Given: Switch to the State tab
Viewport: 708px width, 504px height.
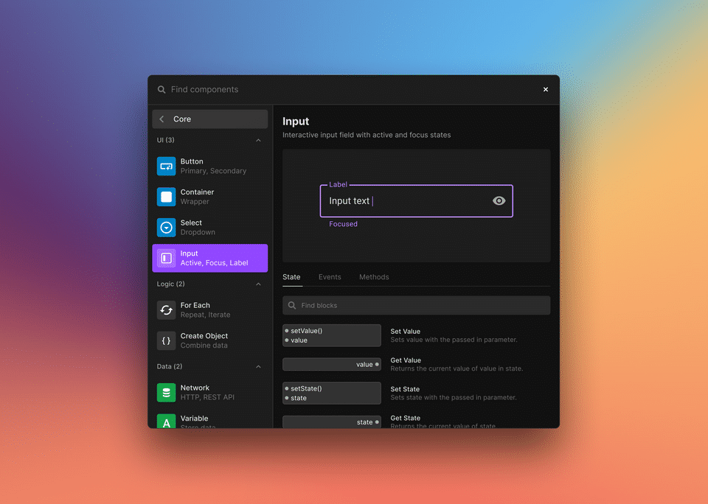Looking at the screenshot, I should (292, 277).
